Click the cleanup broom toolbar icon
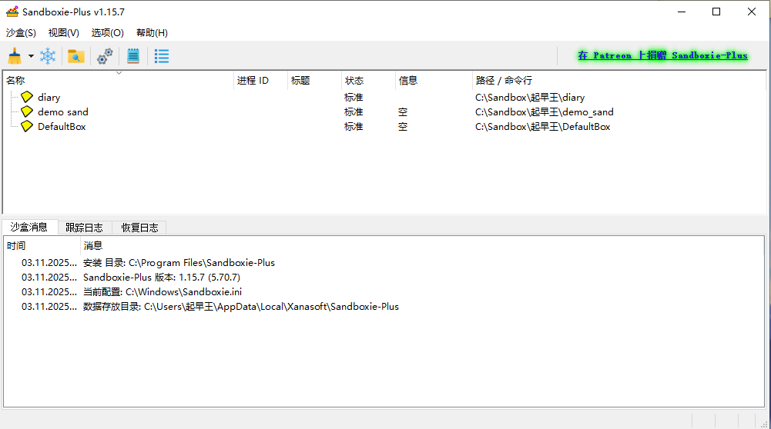 pyautogui.click(x=15, y=56)
